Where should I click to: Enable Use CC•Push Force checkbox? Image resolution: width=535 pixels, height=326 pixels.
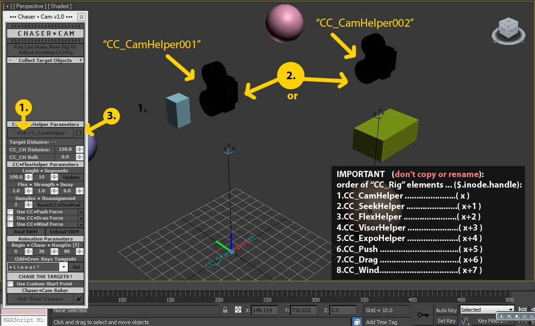click(x=11, y=212)
